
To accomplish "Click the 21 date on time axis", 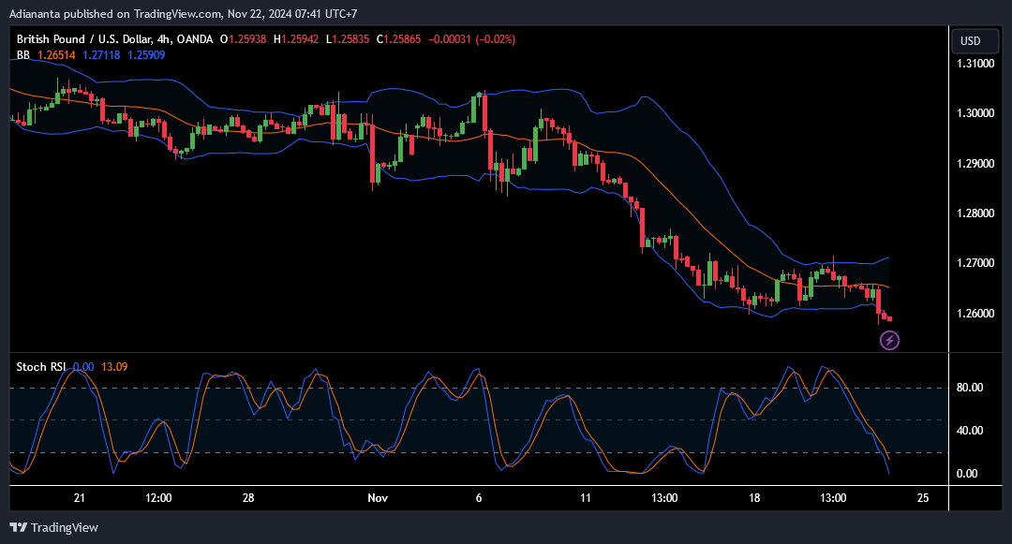I will (x=80, y=497).
